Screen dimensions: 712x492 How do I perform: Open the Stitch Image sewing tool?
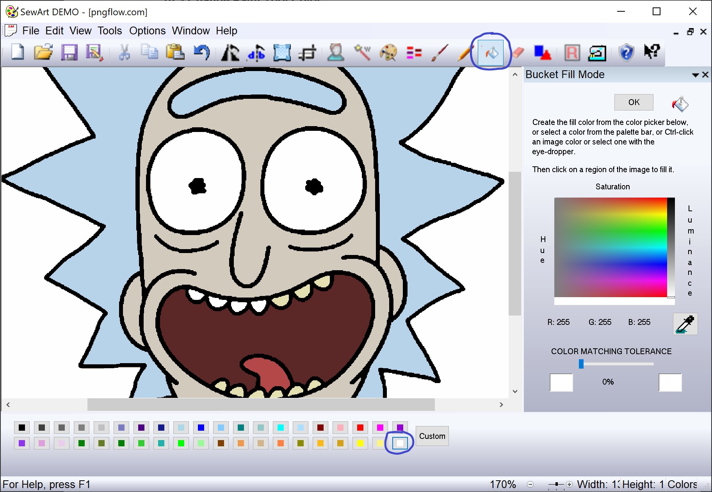coord(597,53)
